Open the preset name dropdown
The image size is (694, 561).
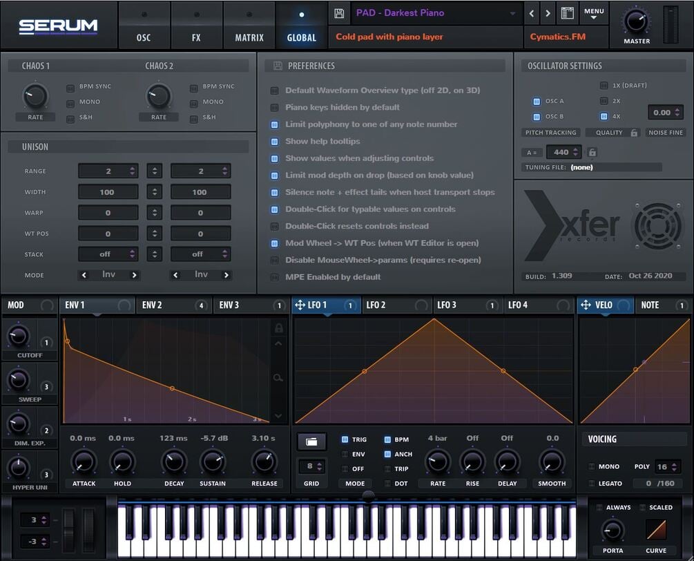click(512, 13)
